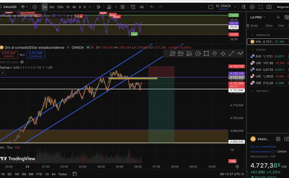Screen dimensions: 289x178
Task: Click the layout setup square icon
Action: click(x=211, y=7)
